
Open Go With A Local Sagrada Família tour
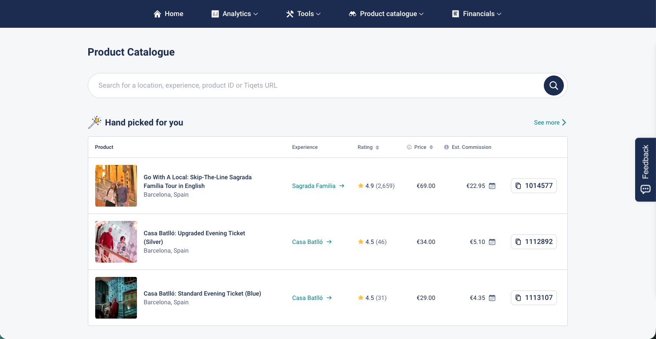(198, 181)
